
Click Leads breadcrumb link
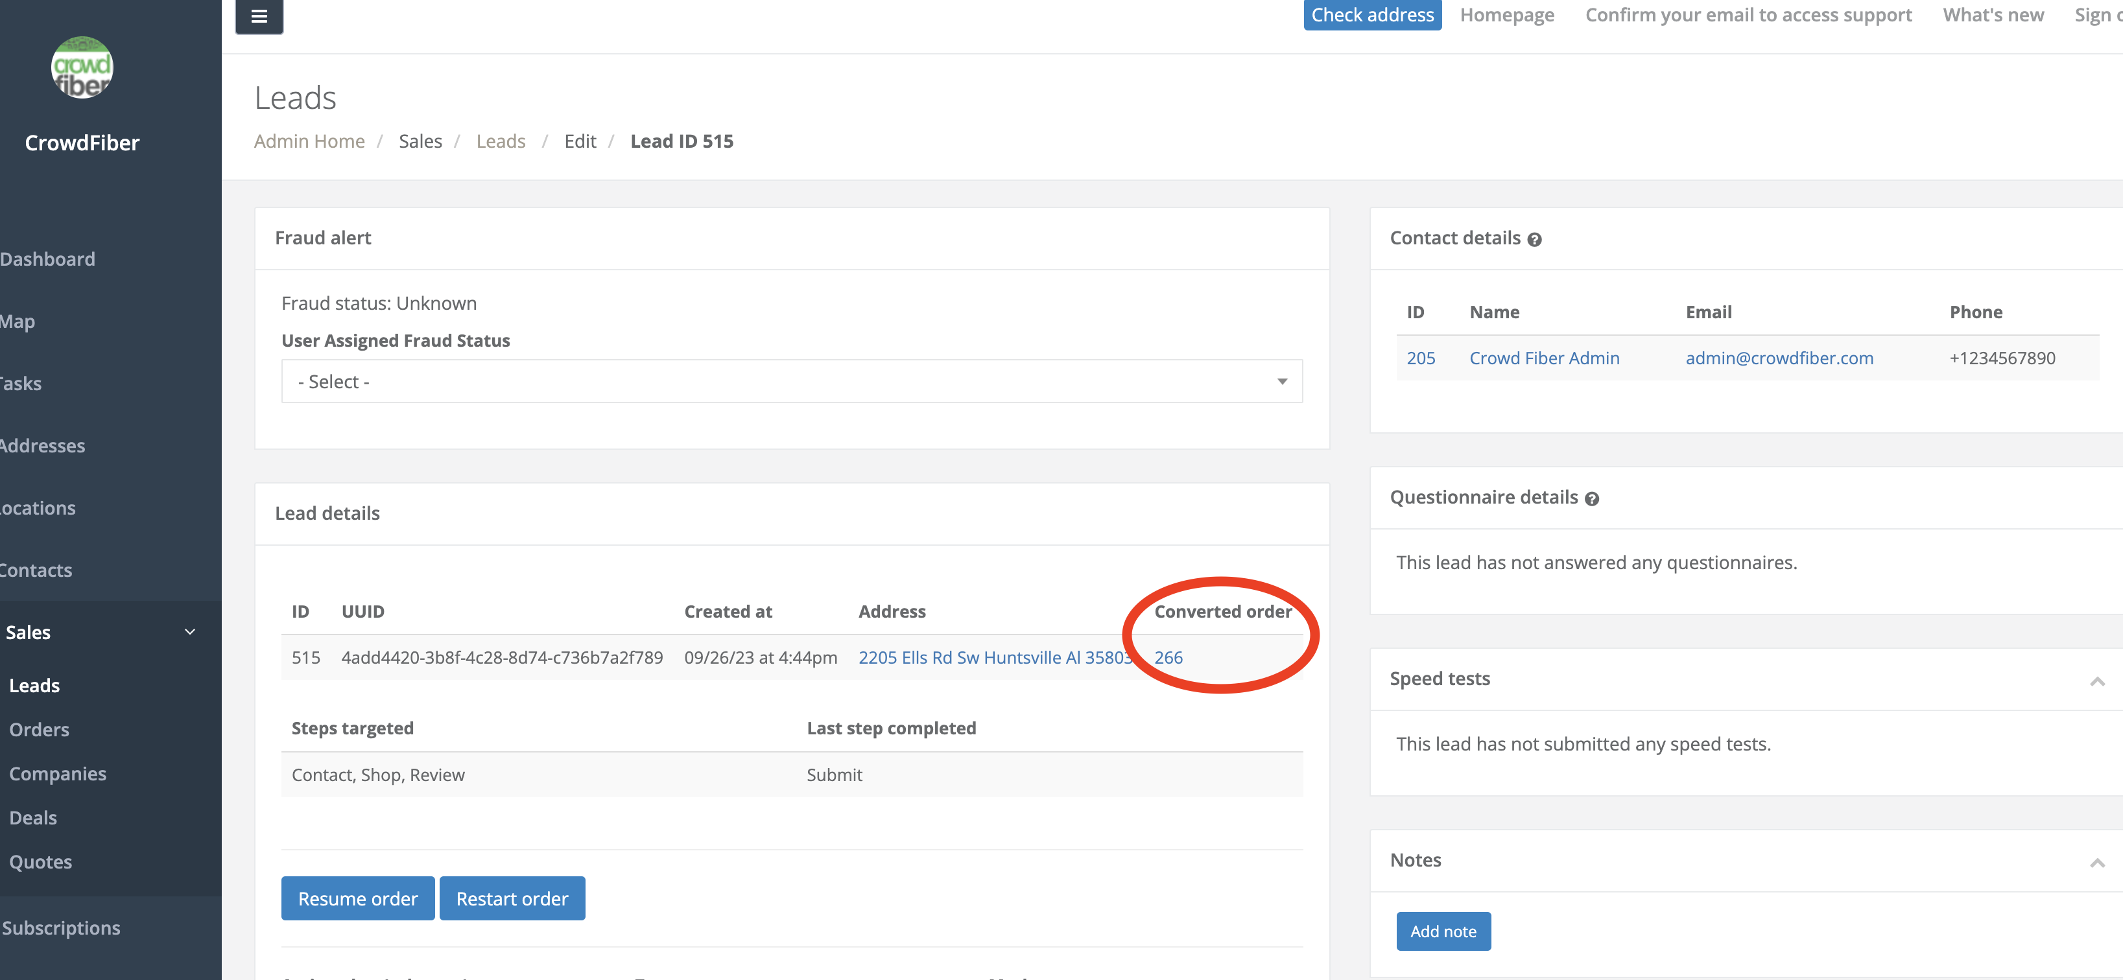pyautogui.click(x=500, y=141)
